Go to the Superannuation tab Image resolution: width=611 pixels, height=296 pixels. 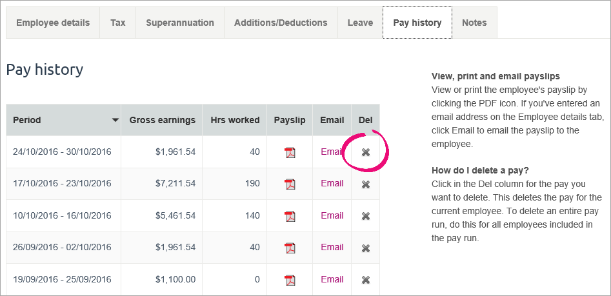180,23
